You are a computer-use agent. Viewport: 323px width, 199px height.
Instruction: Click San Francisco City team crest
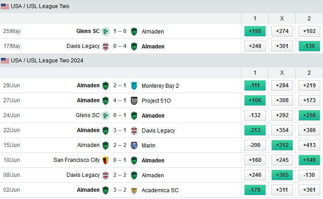pos(106,160)
